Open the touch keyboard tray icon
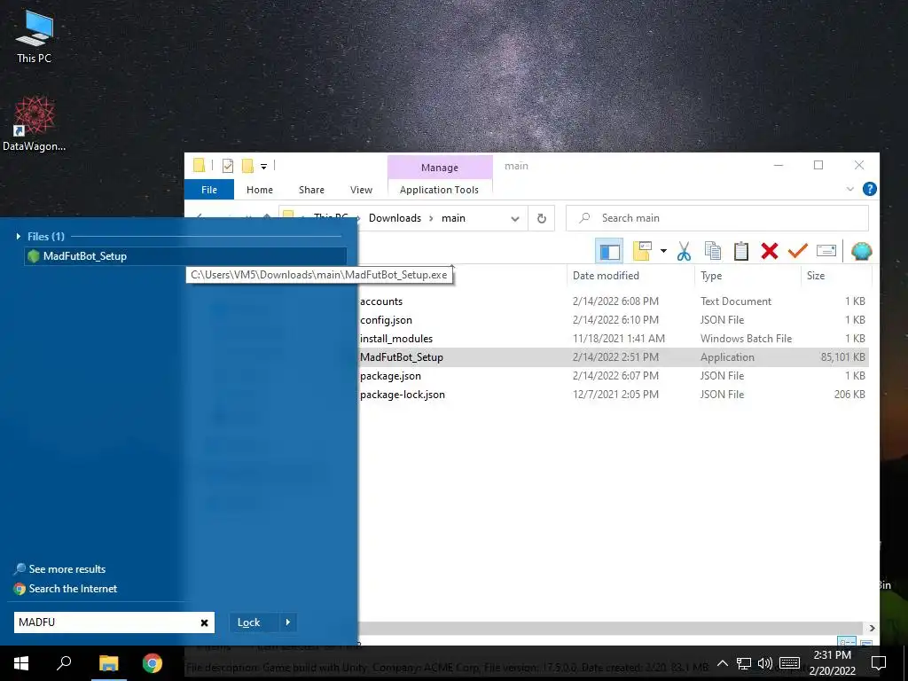Image resolution: width=908 pixels, height=681 pixels. pos(789,663)
